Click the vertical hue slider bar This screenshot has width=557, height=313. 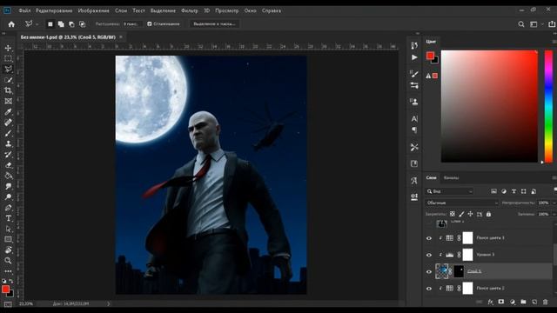coord(549,106)
